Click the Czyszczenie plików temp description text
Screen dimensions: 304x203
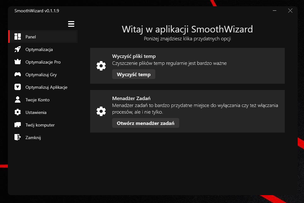pyautogui.click(x=169, y=63)
